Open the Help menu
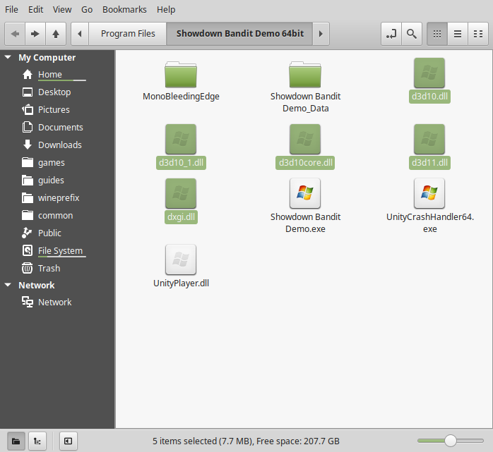 point(166,10)
